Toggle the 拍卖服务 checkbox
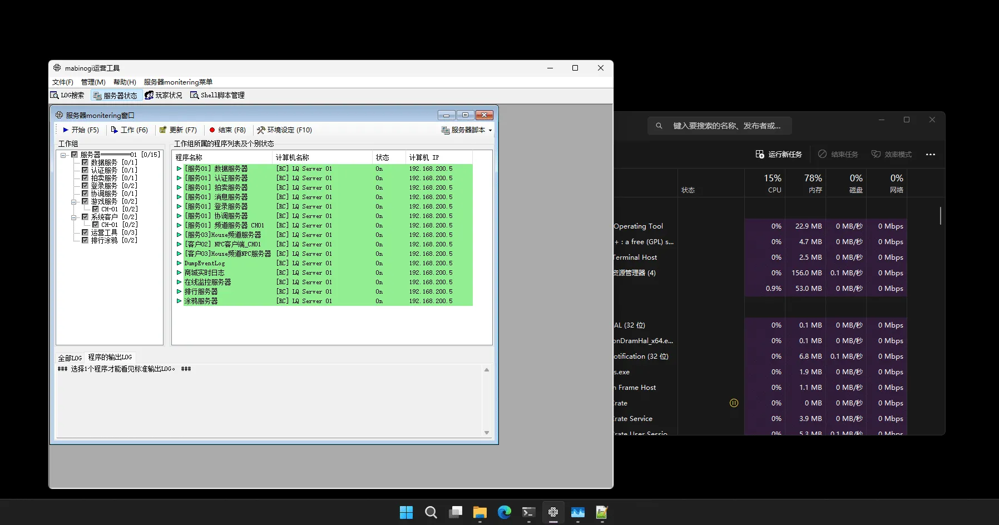The image size is (999, 525). tap(85, 178)
